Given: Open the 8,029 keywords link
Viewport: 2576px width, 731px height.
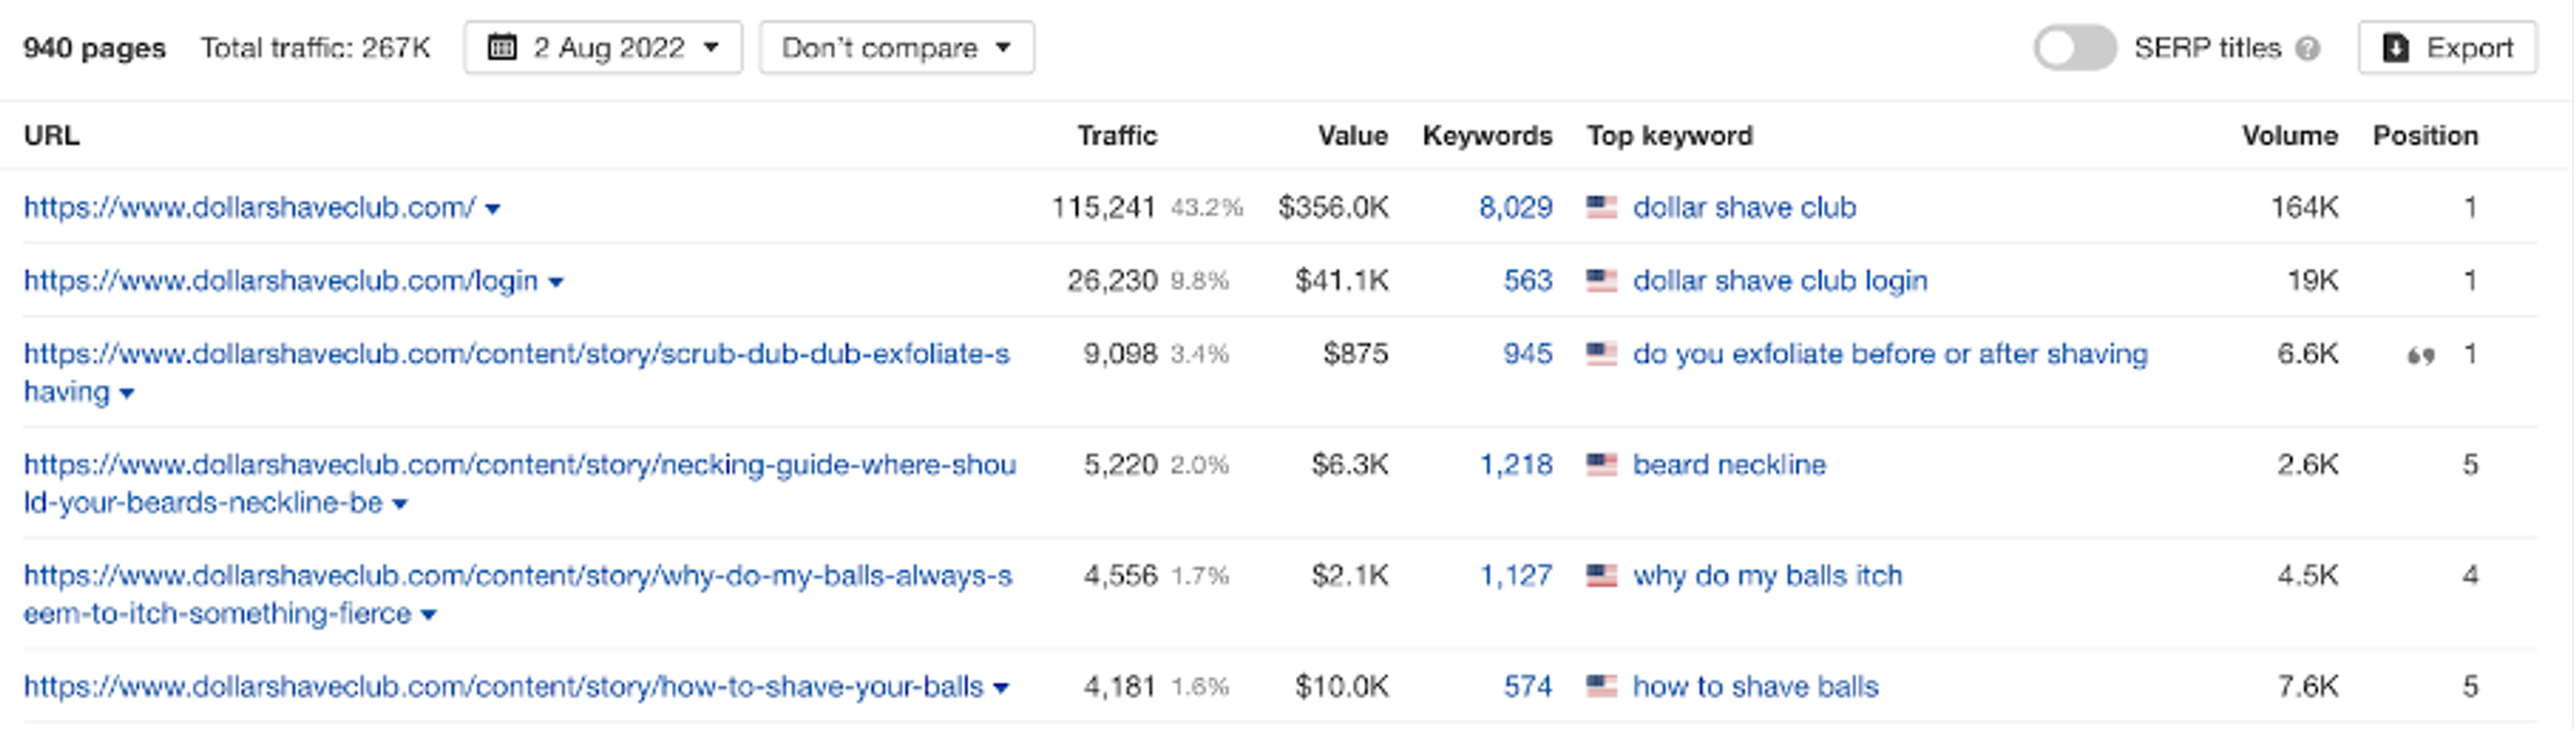Looking at the screenshot, I should pyautogui.click(x=1515, y=207).
